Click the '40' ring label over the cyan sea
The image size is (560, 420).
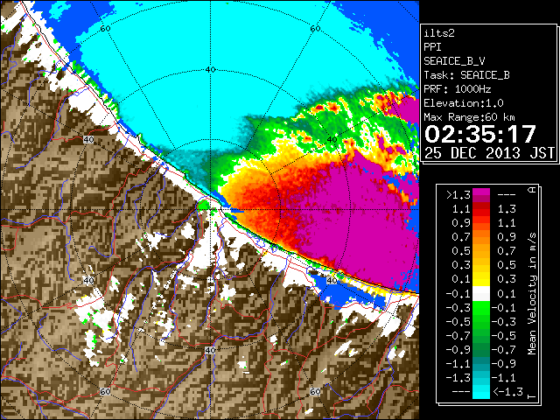tap(210, 70)
